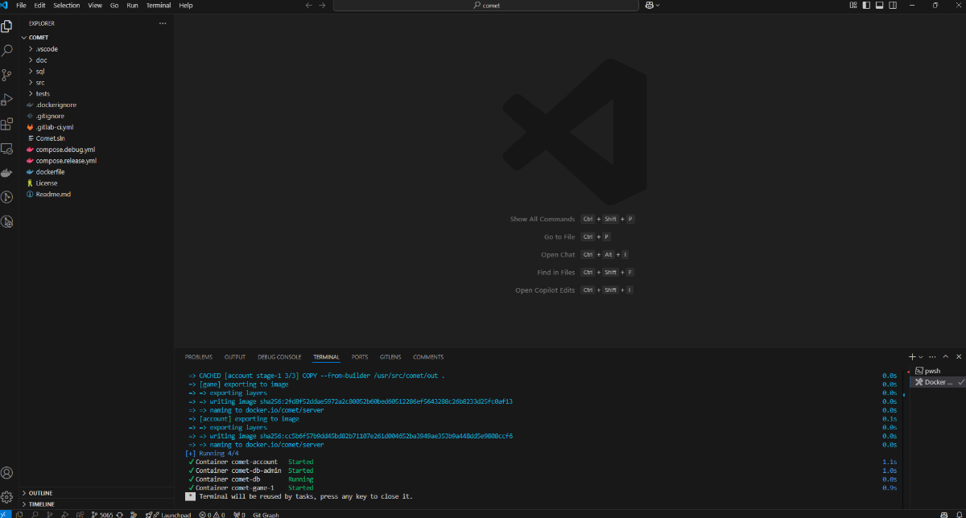Open the Terminal menu
The width and height of the screenshot is (966, 518).
(x=158, y=6)
